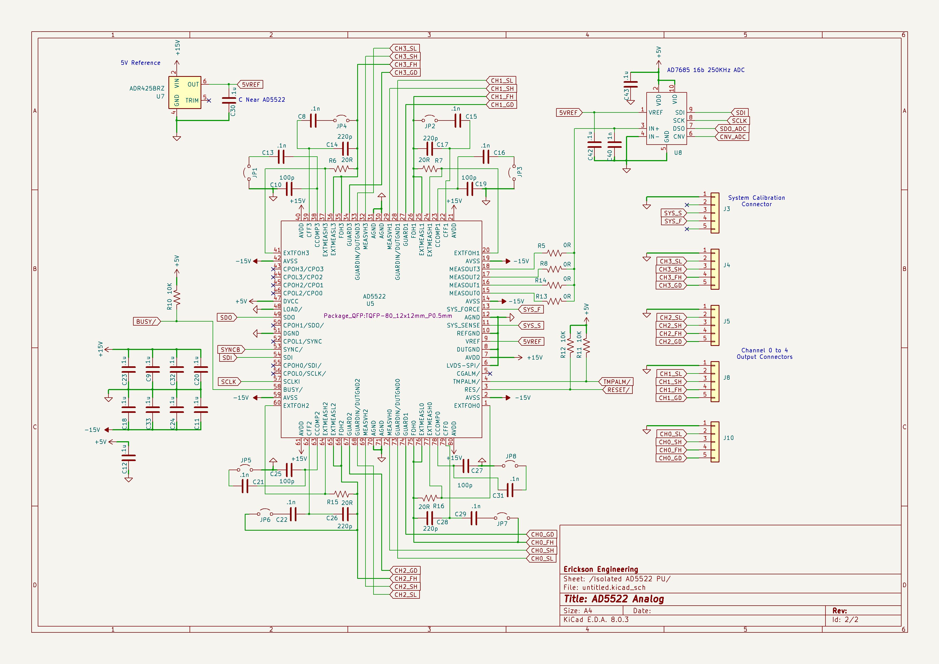This screenshot has height=664, width=939.
Task: Click the 'Size: A4' field
Action: coord(578,611)
